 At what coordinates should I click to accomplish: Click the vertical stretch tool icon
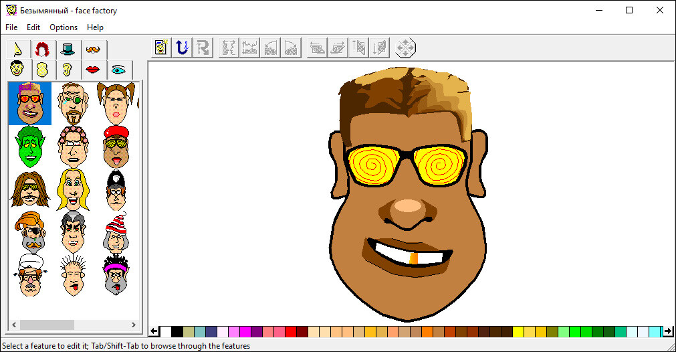[249, 48]
